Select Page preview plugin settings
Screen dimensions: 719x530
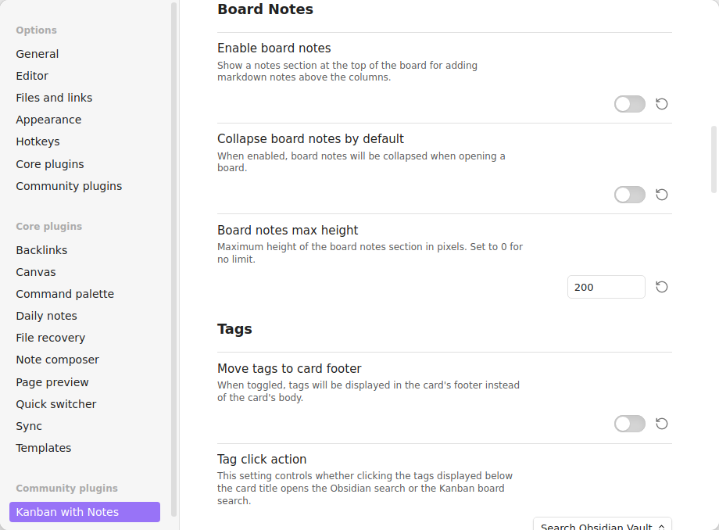tap(85, 382)
